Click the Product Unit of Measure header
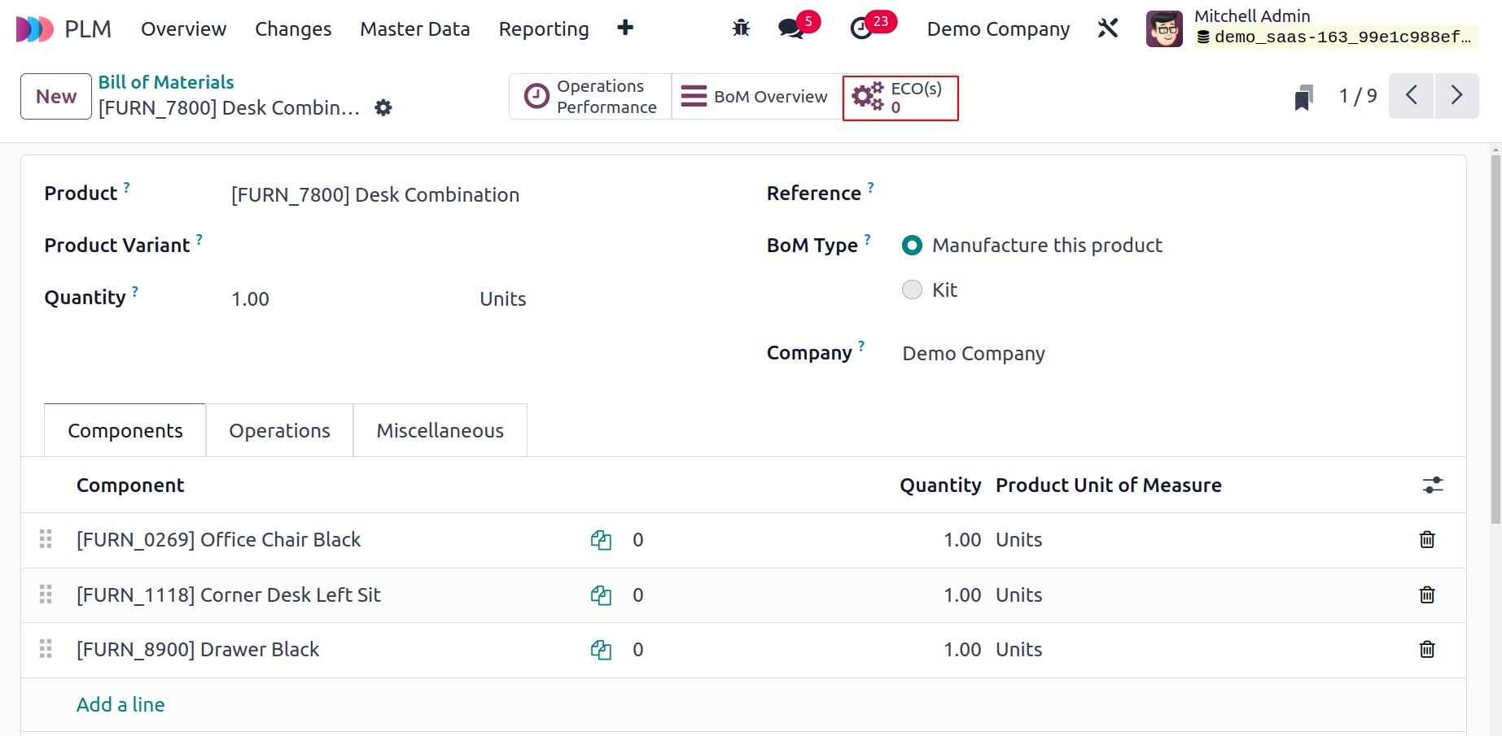The height and width of the screenshot is (736, 1502). pyautogui.click(x=1108, y=486)
